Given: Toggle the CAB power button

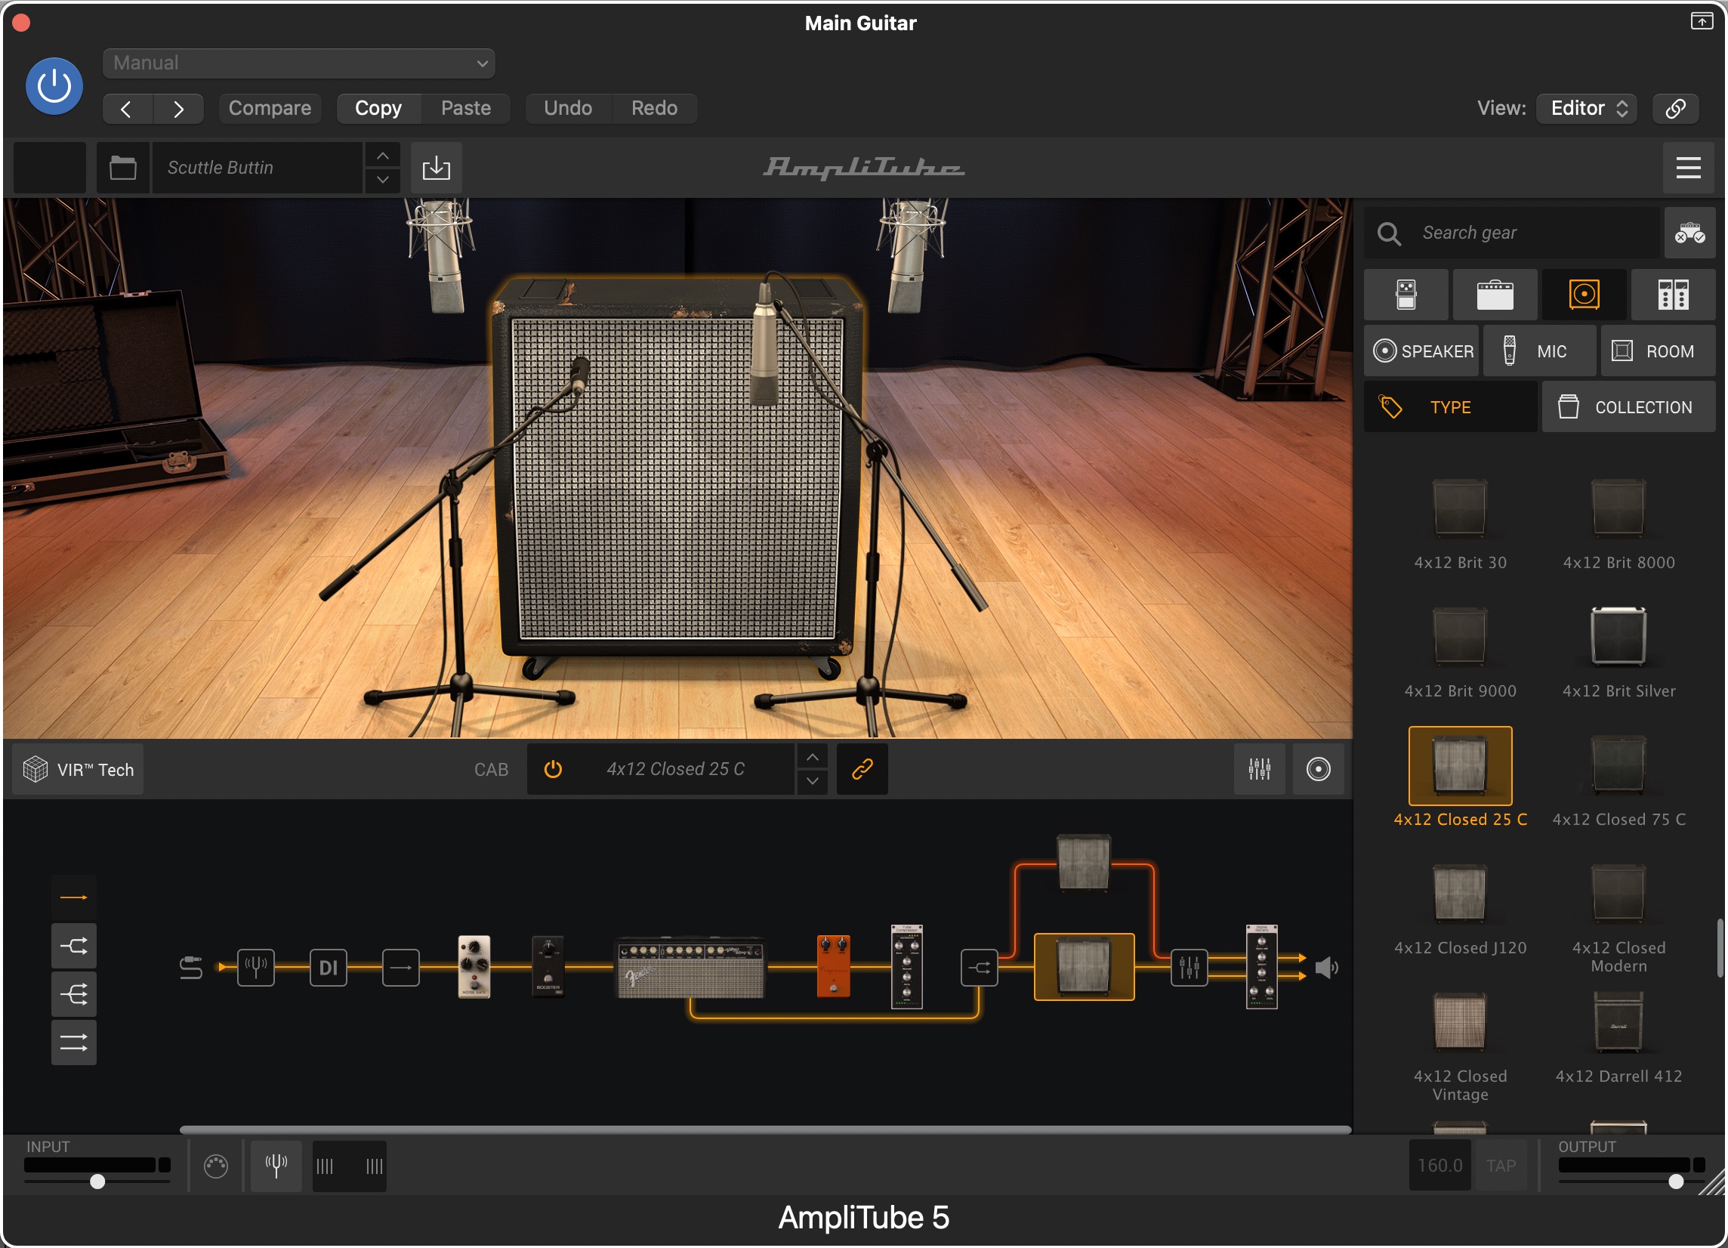Looking at the screenshot, I should pyautogui.click(x=553, y=770).
